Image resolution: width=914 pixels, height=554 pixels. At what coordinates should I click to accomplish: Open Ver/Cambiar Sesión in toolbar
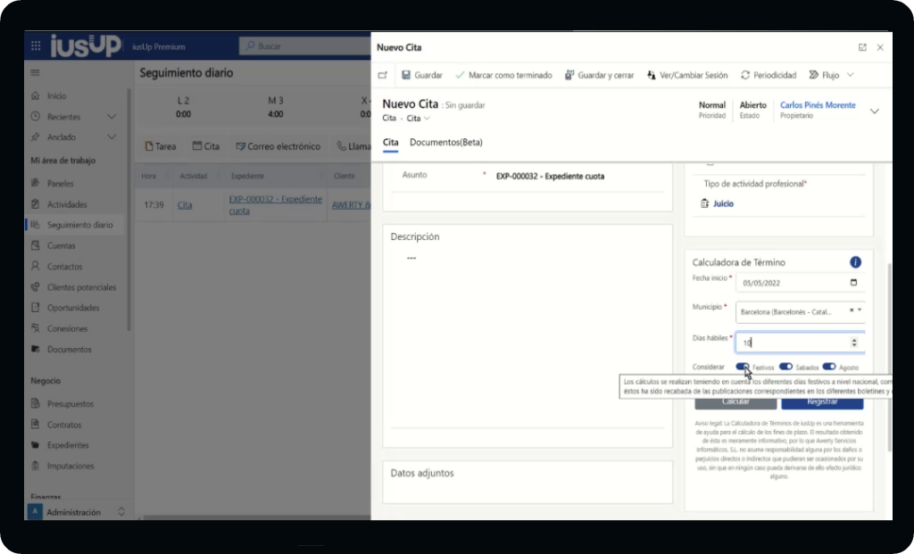coord(651,75)
